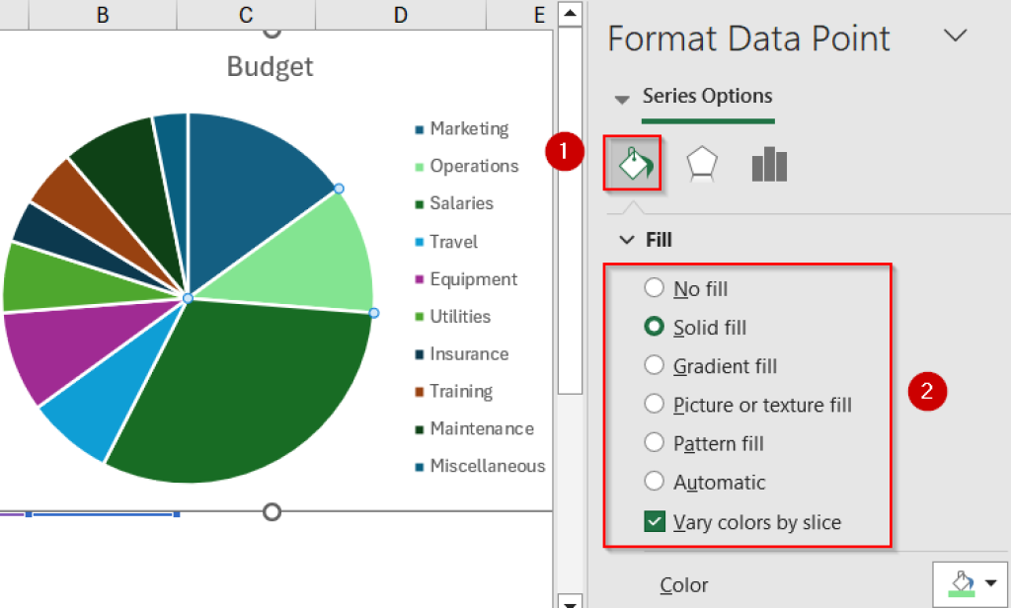
Task: Collapse the Series Options section
Action: pos(622,98)
